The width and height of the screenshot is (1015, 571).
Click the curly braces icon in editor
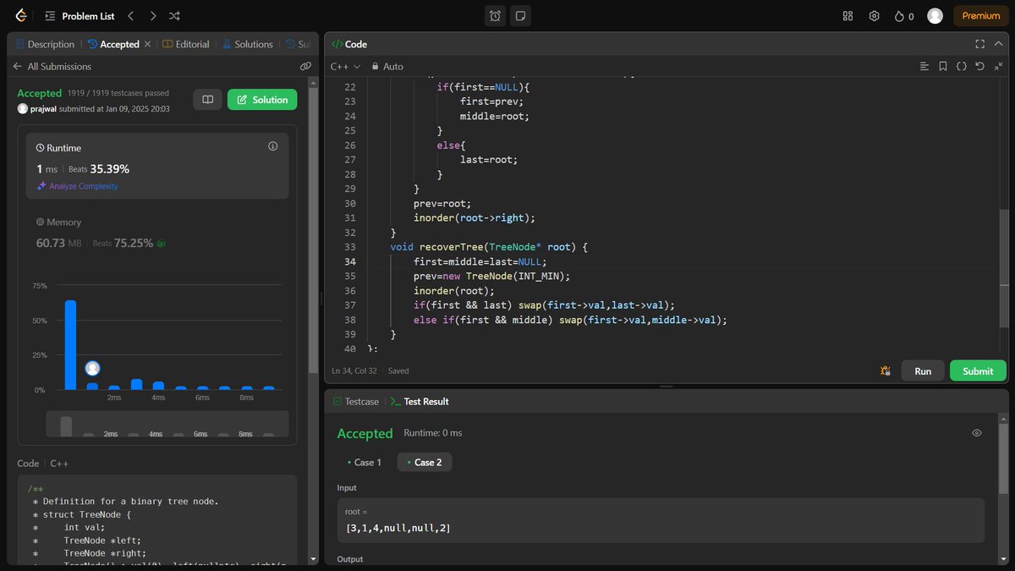point(962,66)
